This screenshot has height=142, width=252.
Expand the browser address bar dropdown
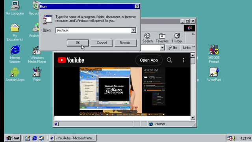[162, 48]
